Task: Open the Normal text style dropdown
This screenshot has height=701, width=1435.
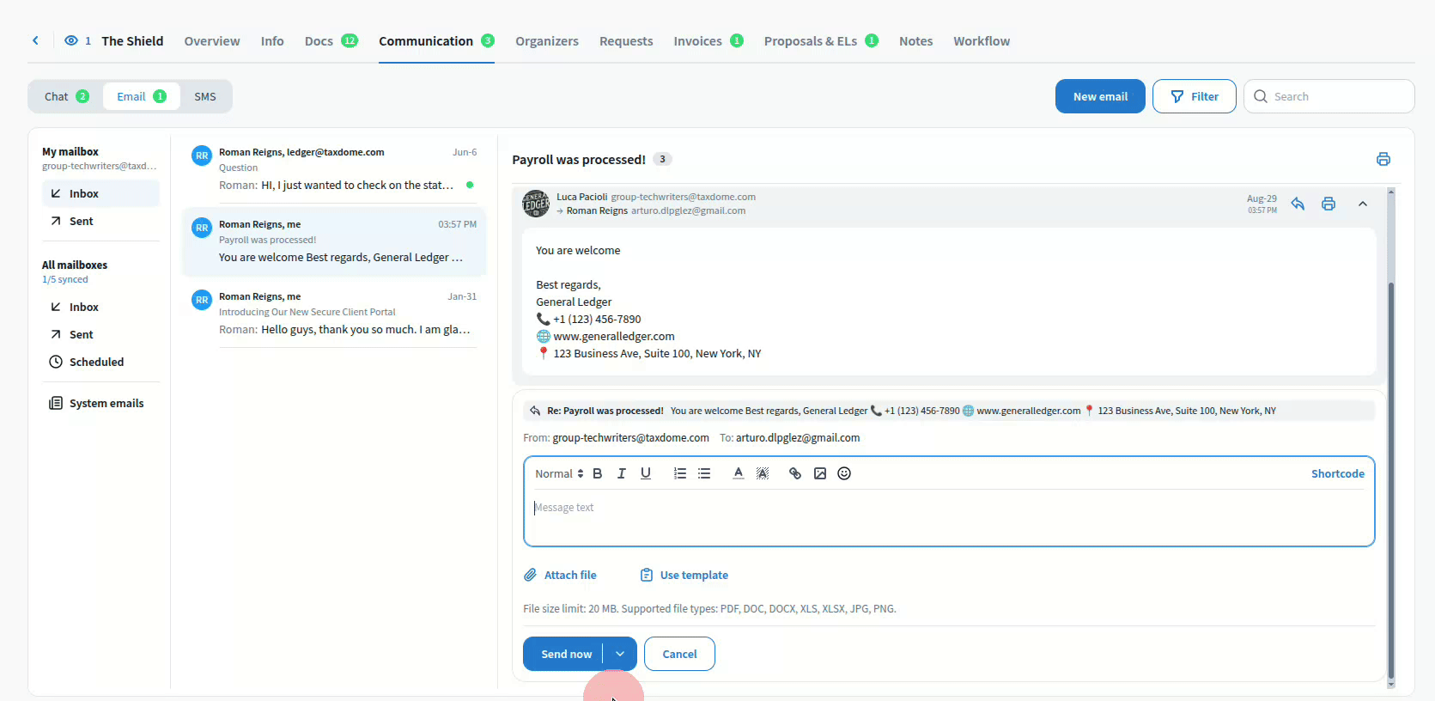Action: pos(558,473)
